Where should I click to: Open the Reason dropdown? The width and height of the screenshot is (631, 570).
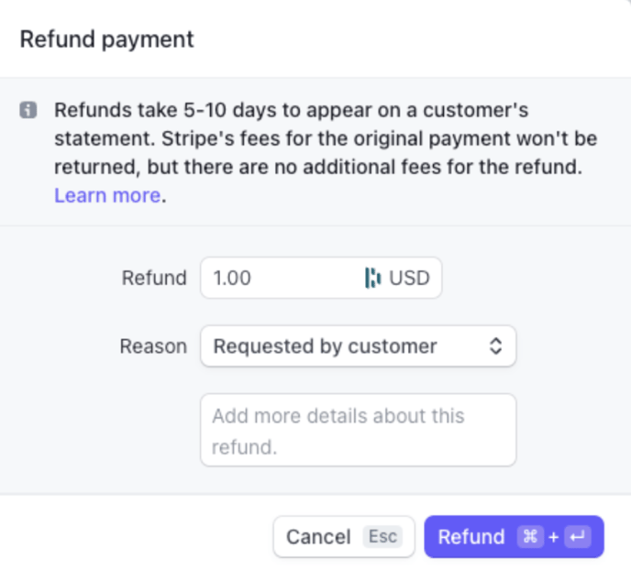point(358,346)
